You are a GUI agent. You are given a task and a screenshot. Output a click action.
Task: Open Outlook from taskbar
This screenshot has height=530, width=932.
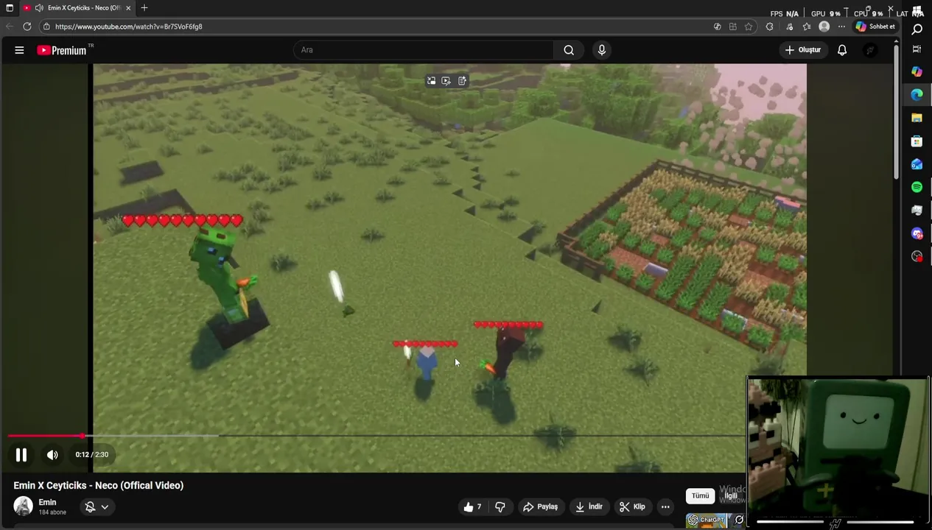(x=917, y=164)
